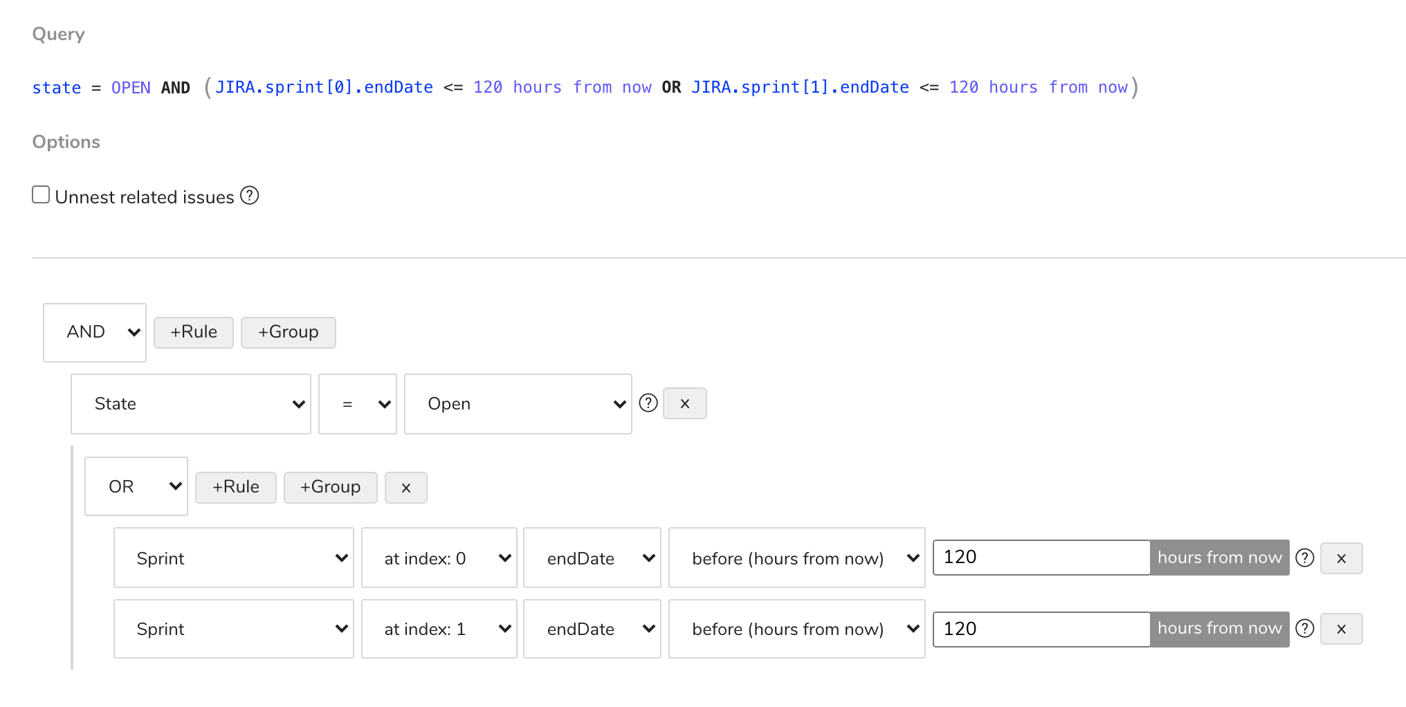Open the State field dropdown
The height and width of the screenshot is (707, 1406).
pos(191,404)
